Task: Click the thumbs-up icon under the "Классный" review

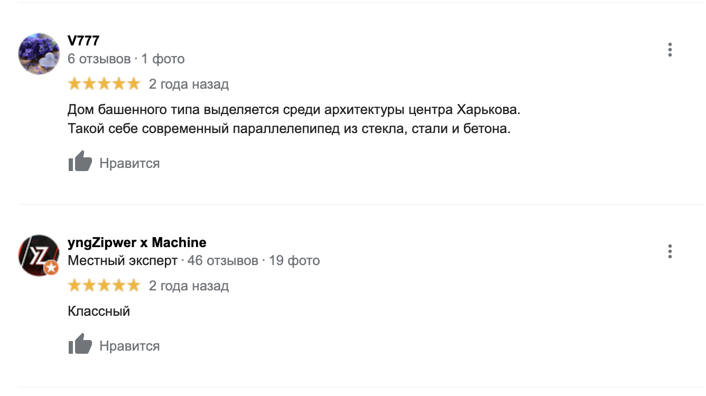Action: click(x=80, y=344)
